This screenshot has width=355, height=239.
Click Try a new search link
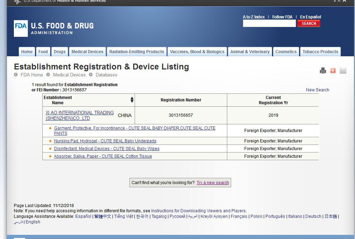[213, 183]
